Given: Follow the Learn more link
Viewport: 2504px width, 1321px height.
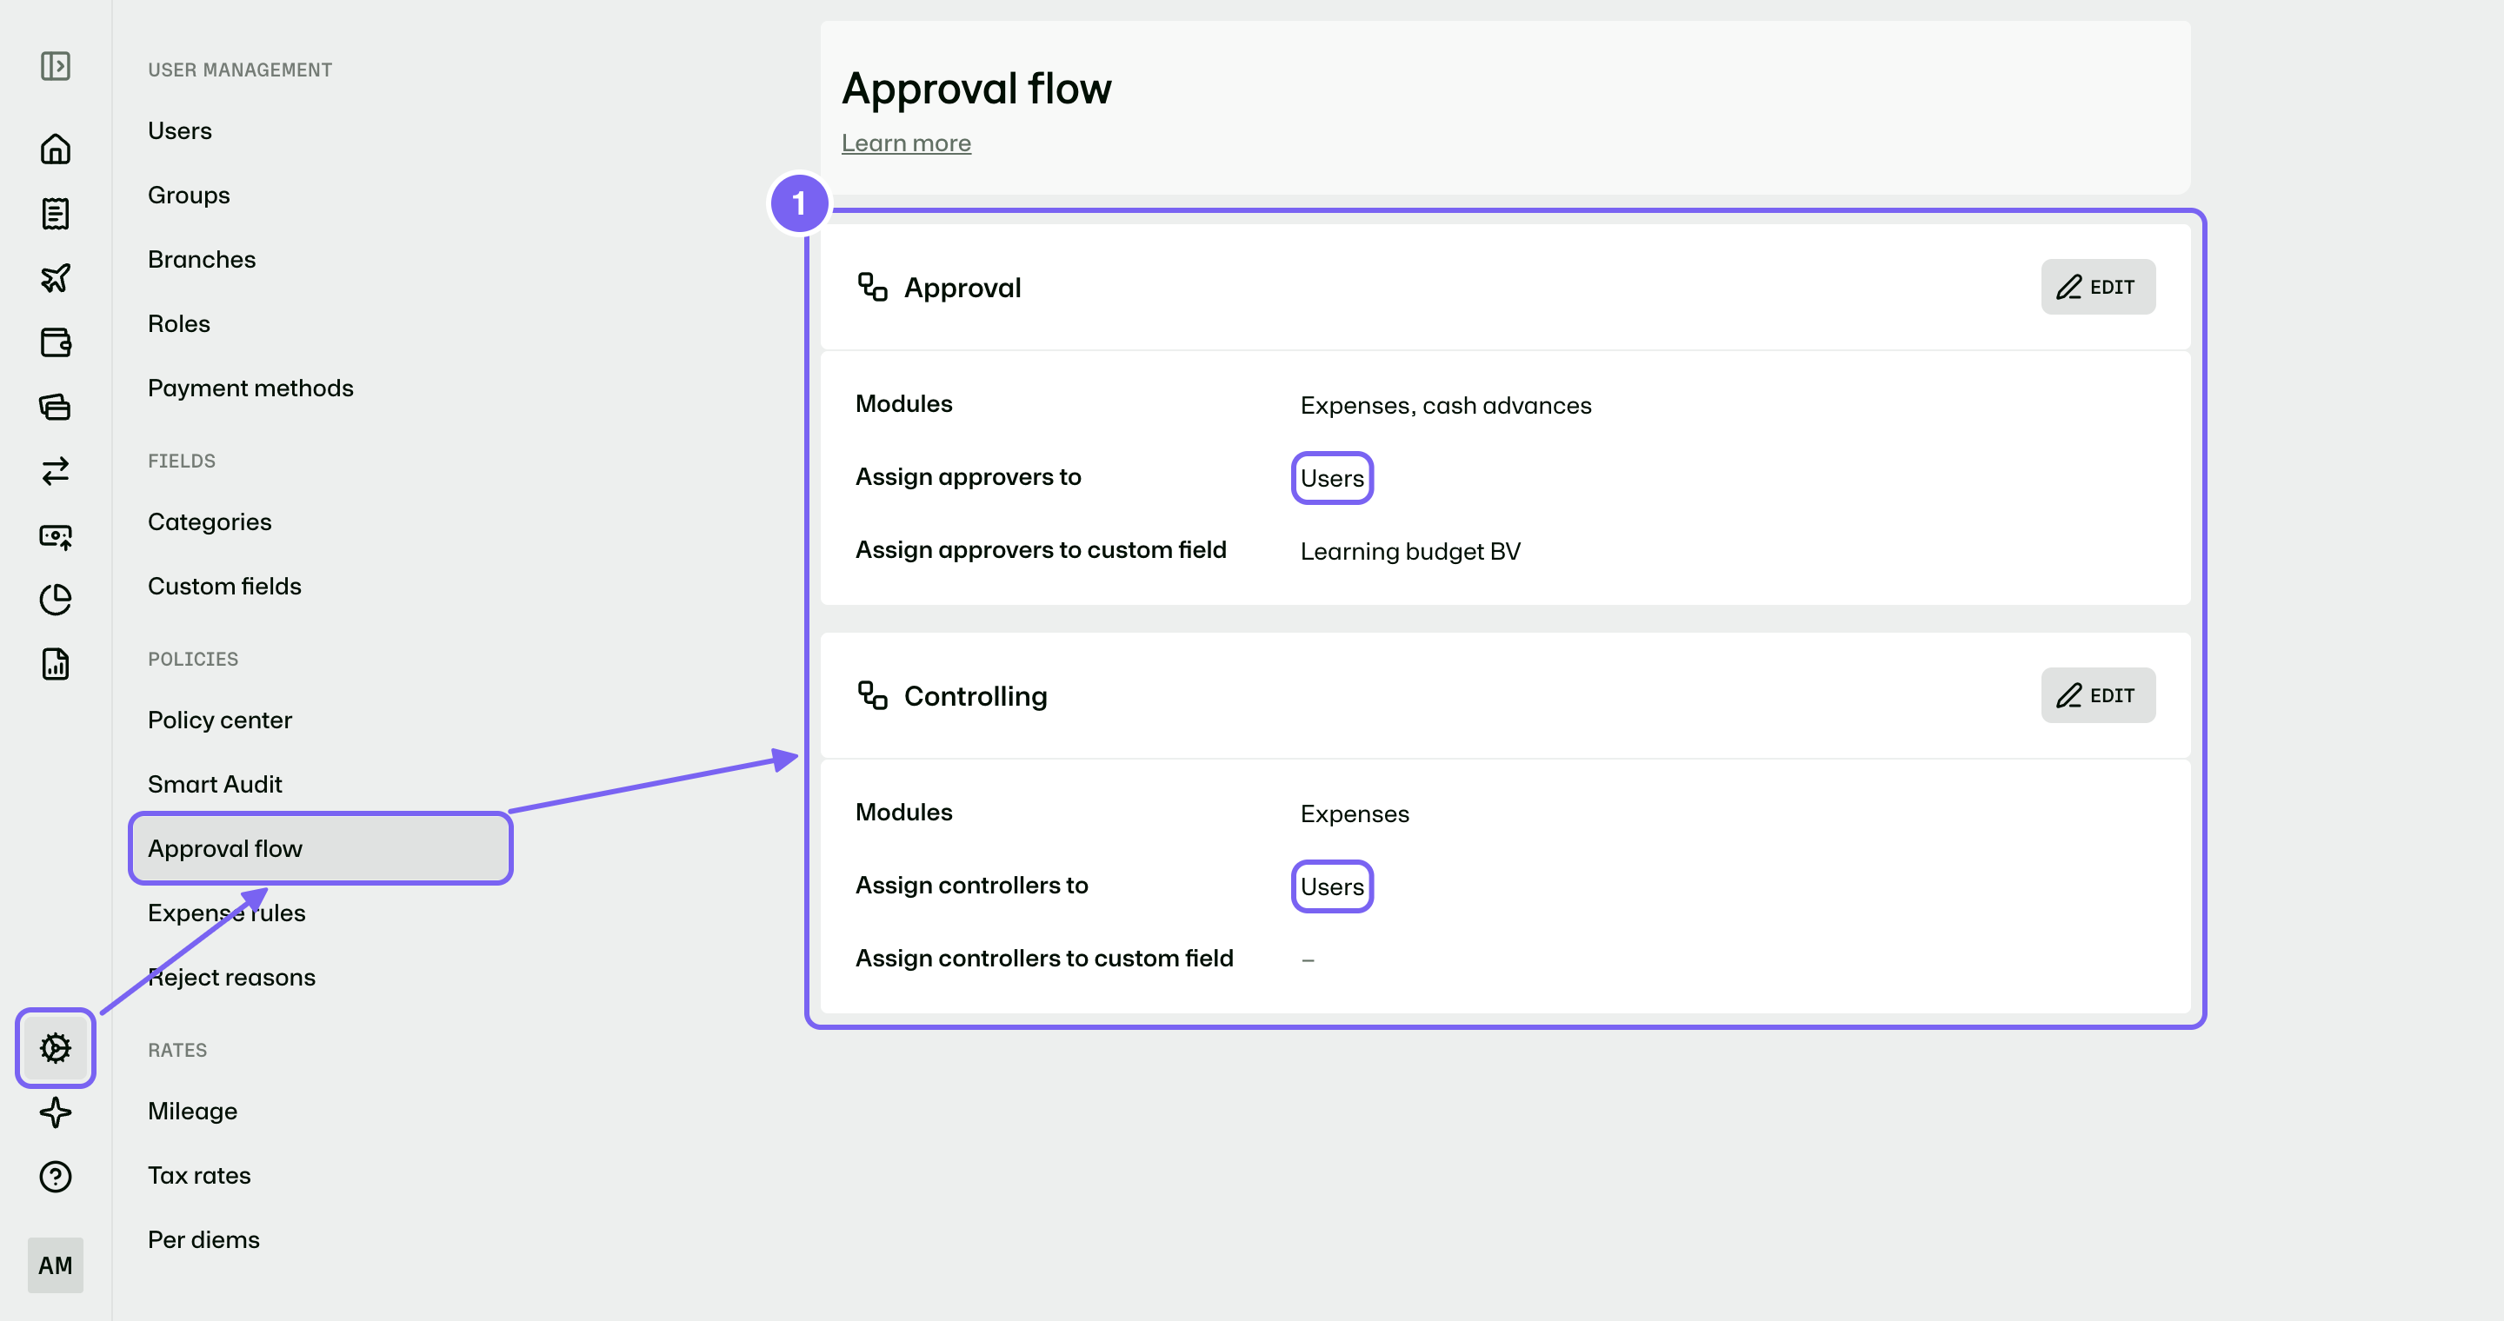Looking at the screenshot, I should point(906,143).
